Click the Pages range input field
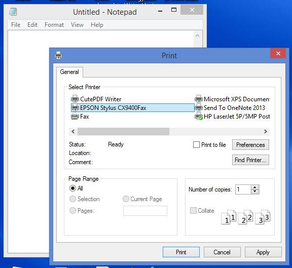 click(145, 211)
